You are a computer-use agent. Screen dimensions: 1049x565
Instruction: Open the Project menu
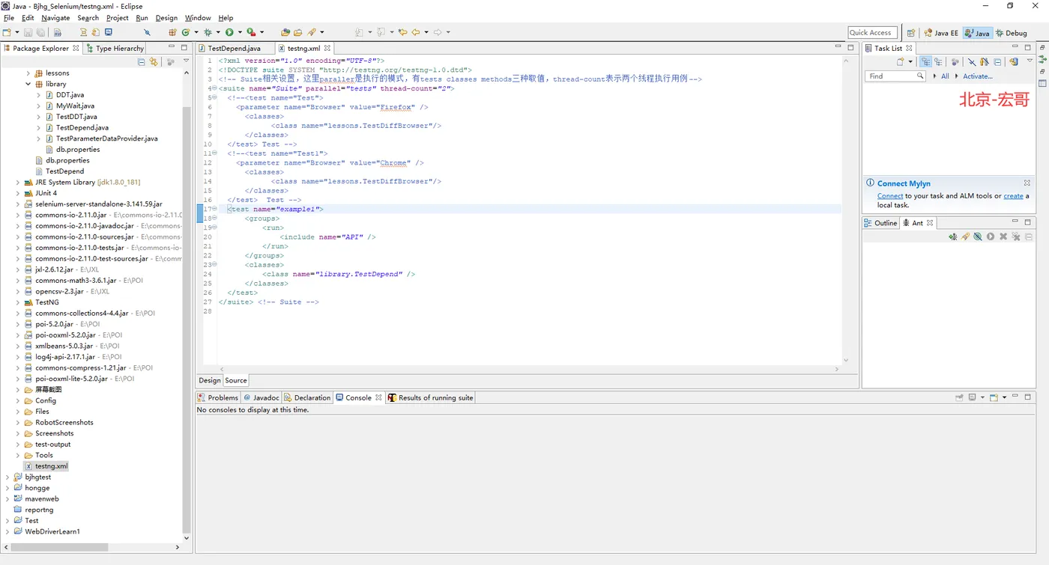click(117, 18)
